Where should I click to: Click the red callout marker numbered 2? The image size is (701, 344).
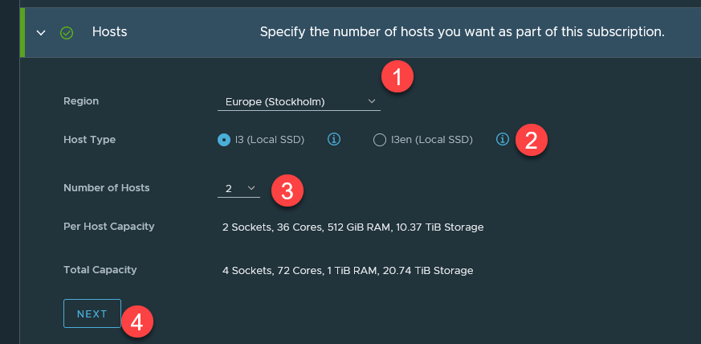pos(531,140)
